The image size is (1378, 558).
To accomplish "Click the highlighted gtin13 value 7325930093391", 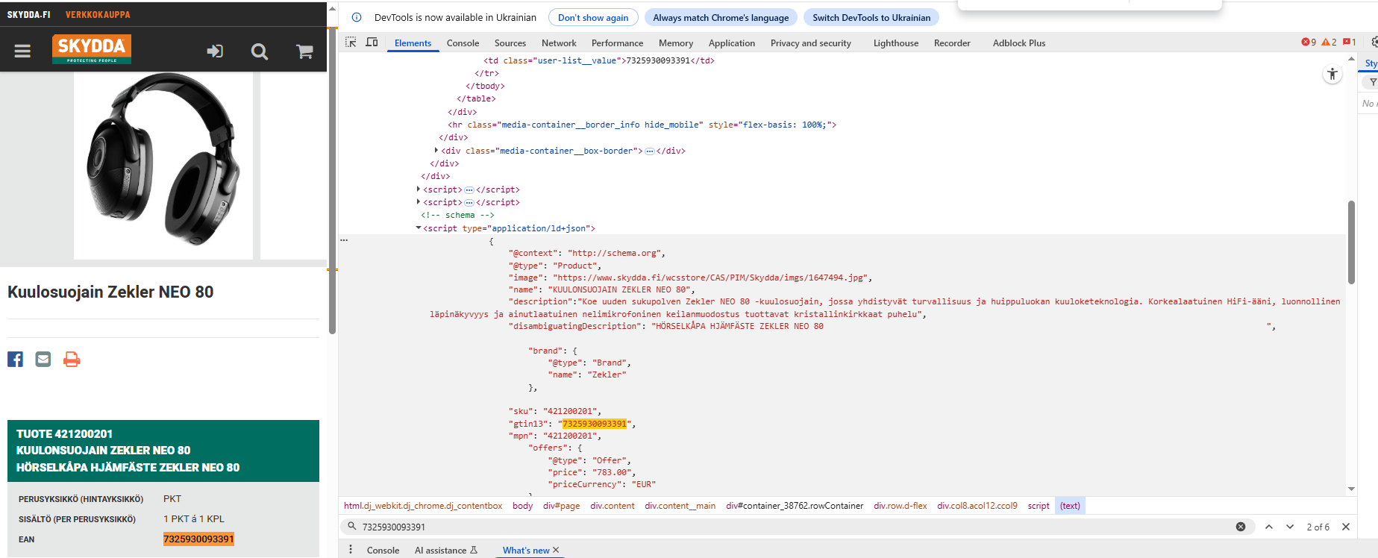I will tap(594, 424).
